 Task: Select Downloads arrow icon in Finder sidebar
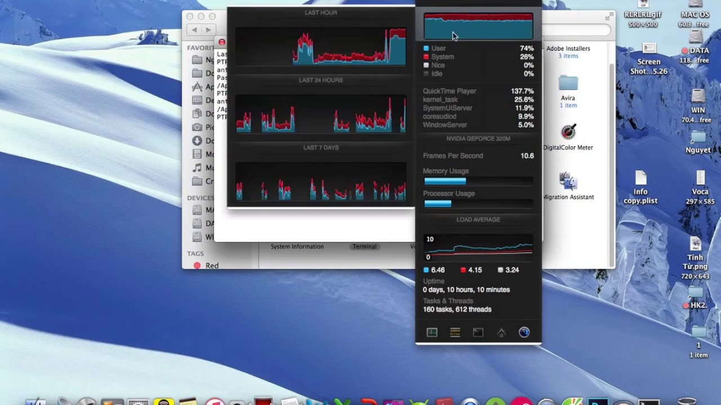197,141
